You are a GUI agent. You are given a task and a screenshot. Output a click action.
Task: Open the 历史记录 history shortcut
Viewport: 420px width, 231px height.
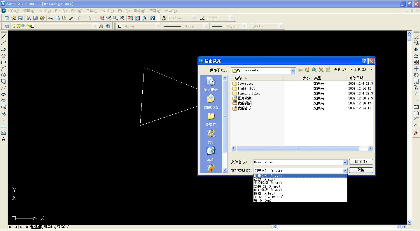[211, 84]
